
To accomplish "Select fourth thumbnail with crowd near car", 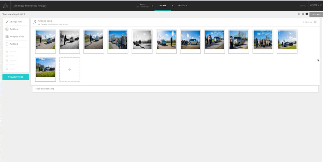I will tap(118, 42).
